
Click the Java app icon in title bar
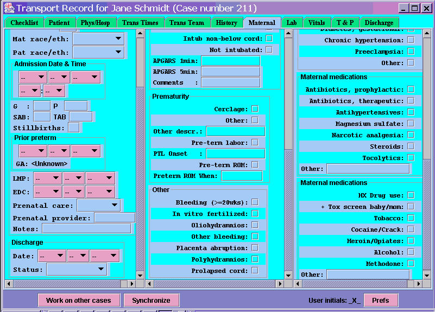coord(8,8)
